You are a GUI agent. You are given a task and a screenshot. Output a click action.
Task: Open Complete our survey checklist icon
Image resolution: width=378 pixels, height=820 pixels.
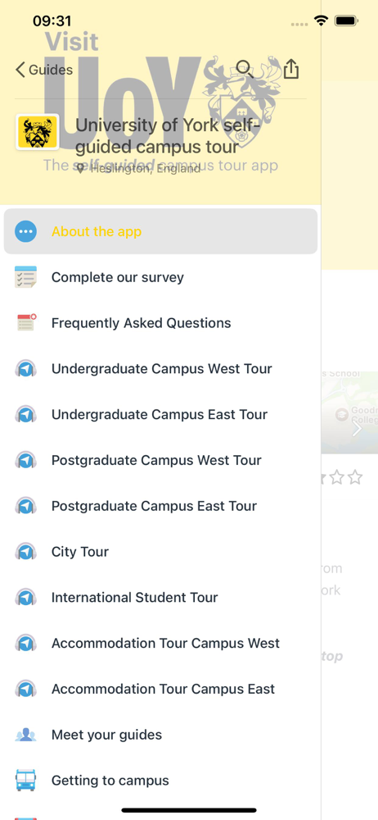click(x=25, y=277)
